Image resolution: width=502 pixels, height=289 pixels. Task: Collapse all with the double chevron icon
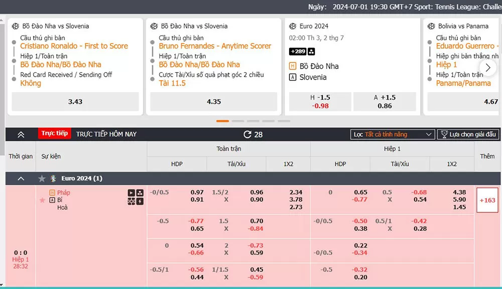coord(21,134)
